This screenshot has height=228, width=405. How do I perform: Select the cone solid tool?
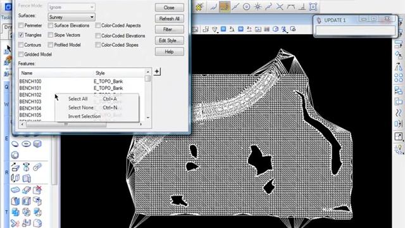(15, 144)
